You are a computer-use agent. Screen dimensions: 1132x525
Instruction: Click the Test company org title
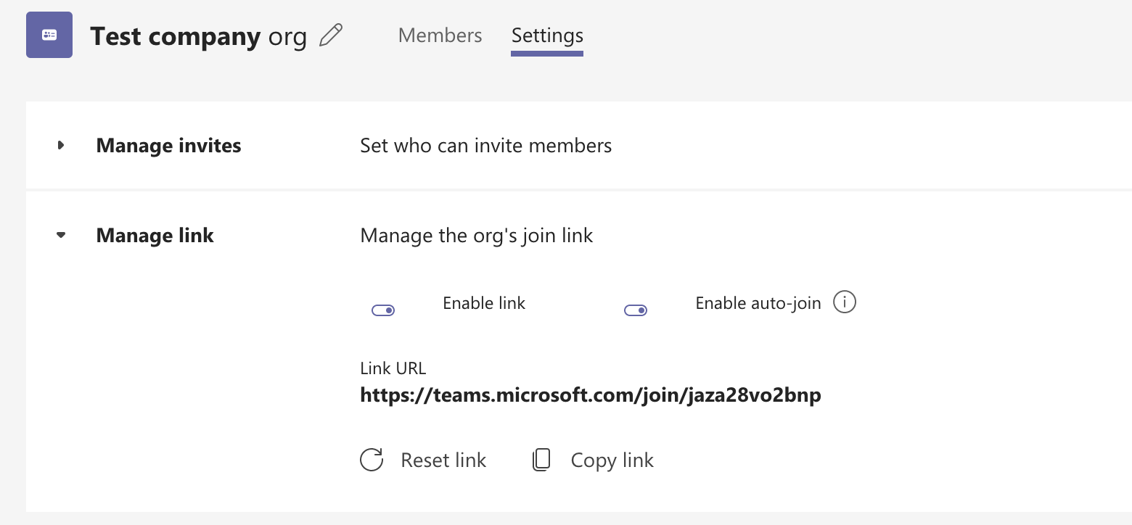pos(198,36)
